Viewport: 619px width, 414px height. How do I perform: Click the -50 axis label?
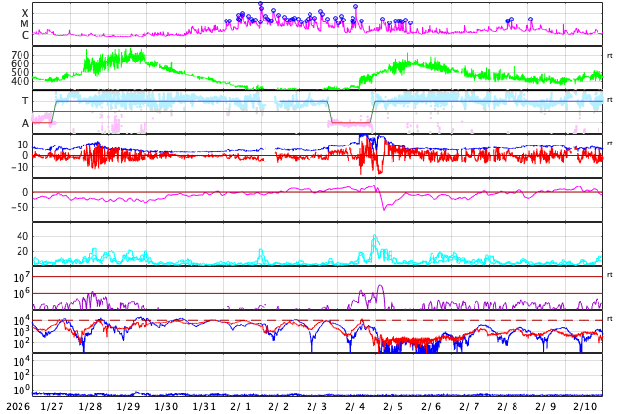(x=17, y=207)
